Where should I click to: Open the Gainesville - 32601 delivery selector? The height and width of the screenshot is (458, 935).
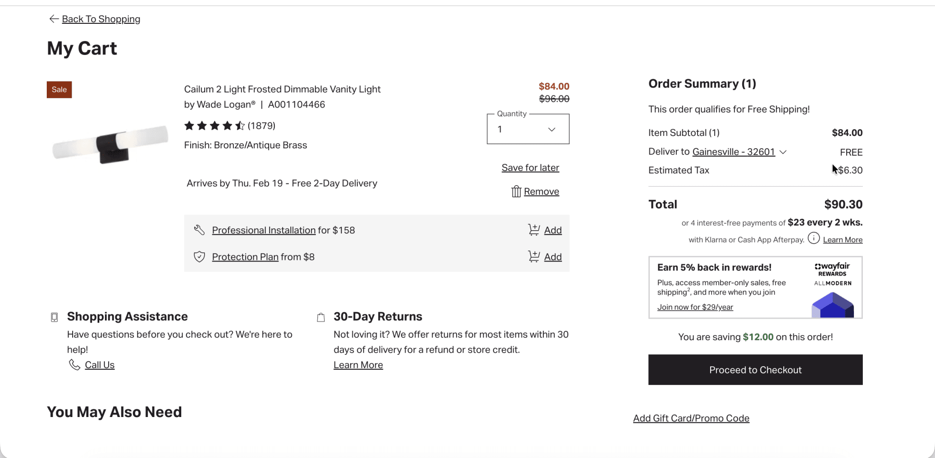point(733,152)
